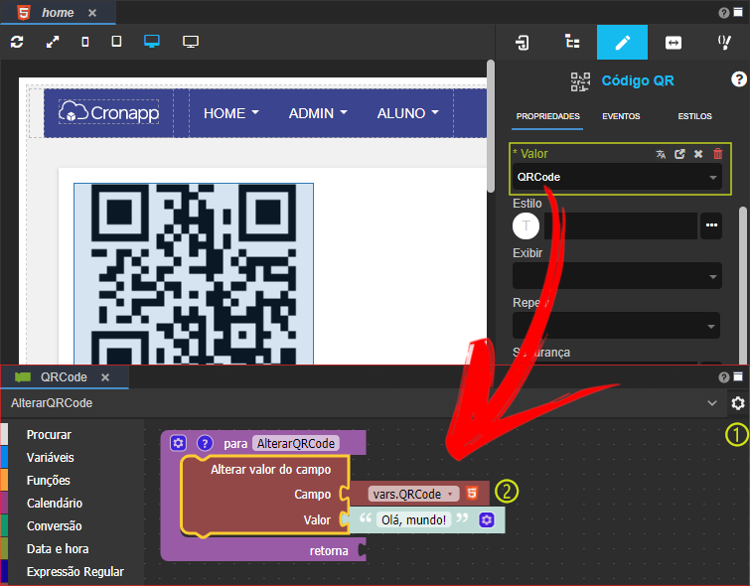The image size is (750, 586).
Task: Expand the ALUNO menu dropdown
Action: pyautogui.click(x=407, y=113)
